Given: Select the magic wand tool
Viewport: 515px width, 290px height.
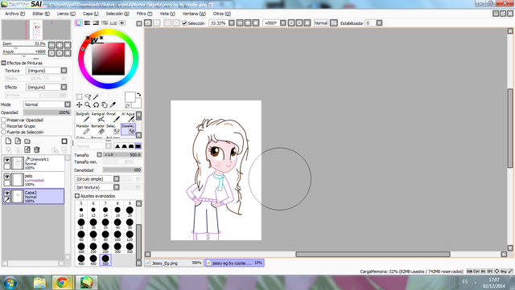Looking at the screenshot, I should point(96,96).
